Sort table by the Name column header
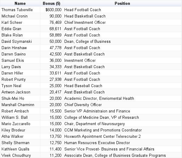This screenshot has width=182, height=158. (x=20, y=4)
